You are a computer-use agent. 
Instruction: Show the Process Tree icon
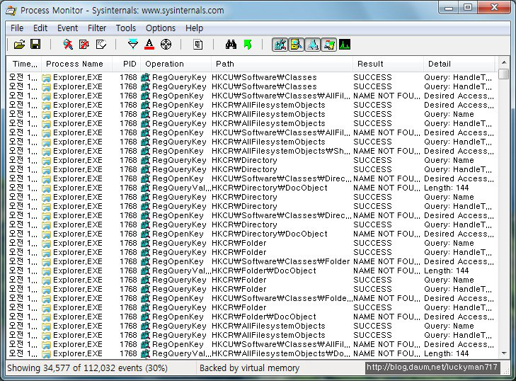click(x=197, y=45)
